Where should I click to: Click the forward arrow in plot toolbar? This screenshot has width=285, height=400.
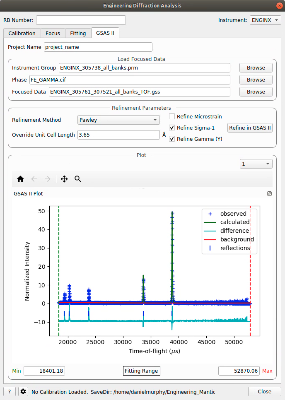pos(48,179)
